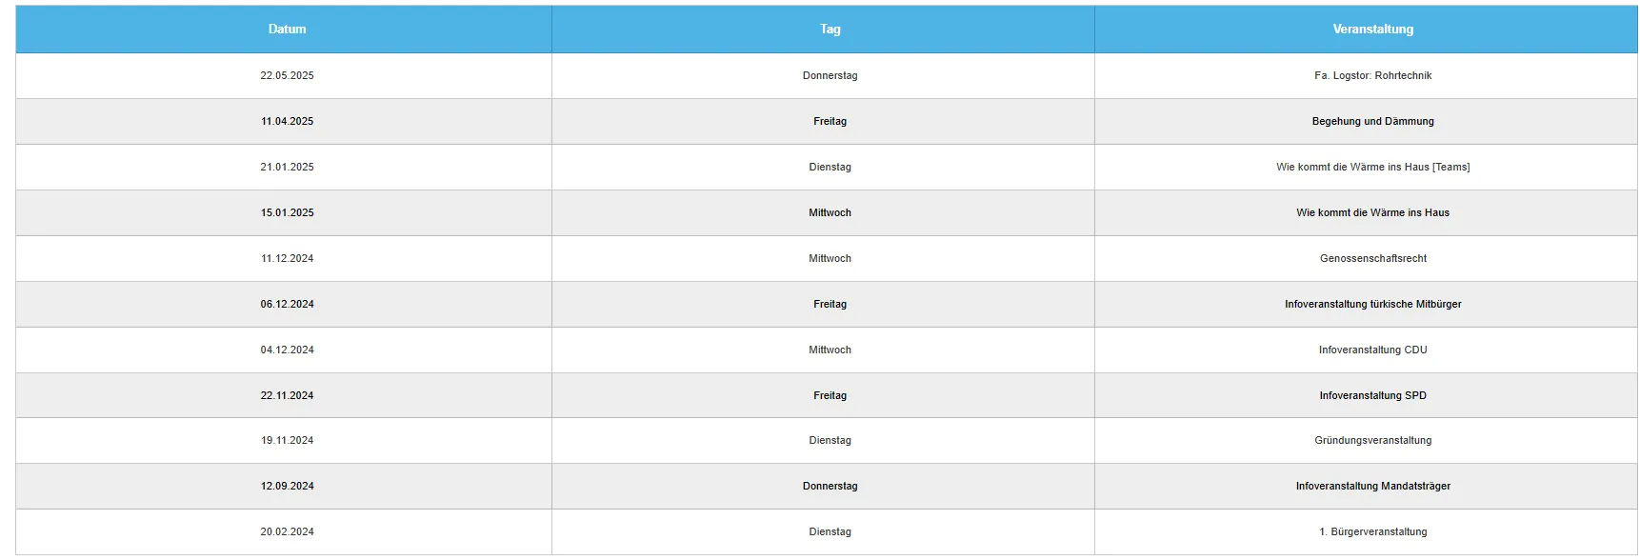
Task: Click the date 06.12.2024
Action: click(287, 305)
